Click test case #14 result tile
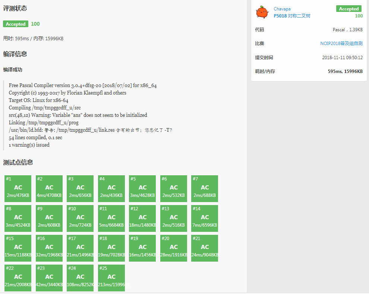Viewport: 369px width, 294px height. (x=205, y=218)
